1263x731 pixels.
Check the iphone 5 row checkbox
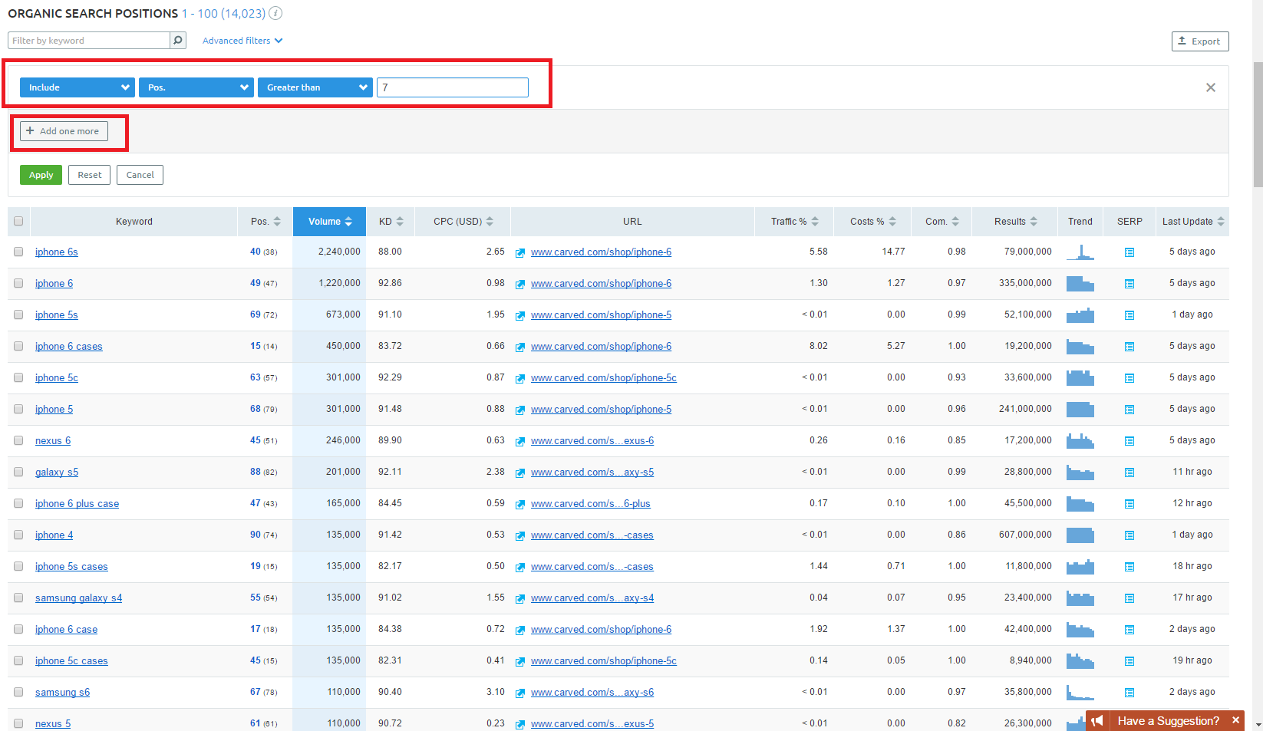click(18, 409)
